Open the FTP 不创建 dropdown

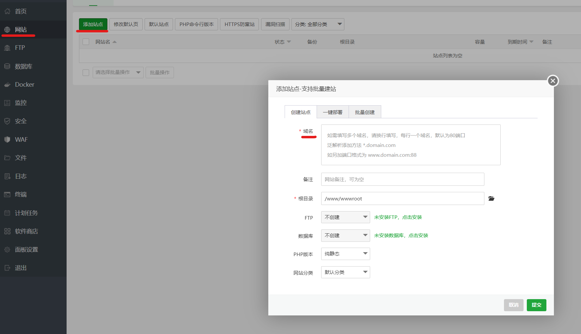345,217
